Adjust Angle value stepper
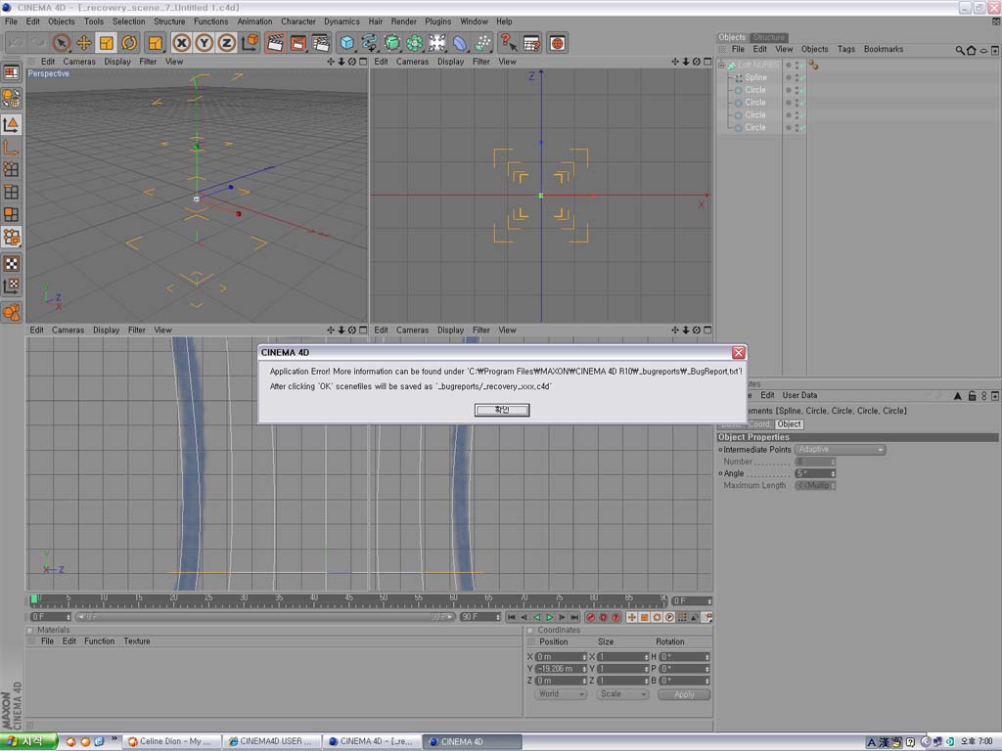Viewport: 1002px width, 751px height. (833, 474)
